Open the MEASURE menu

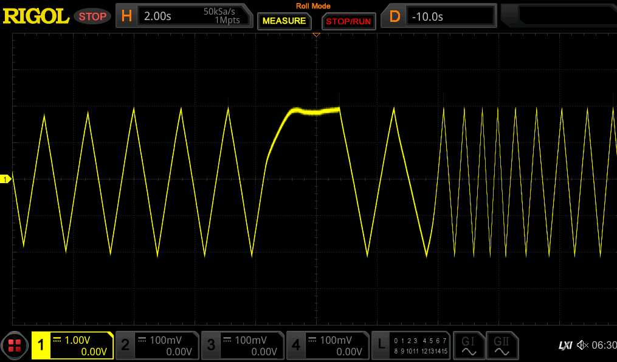pos(284,21)
